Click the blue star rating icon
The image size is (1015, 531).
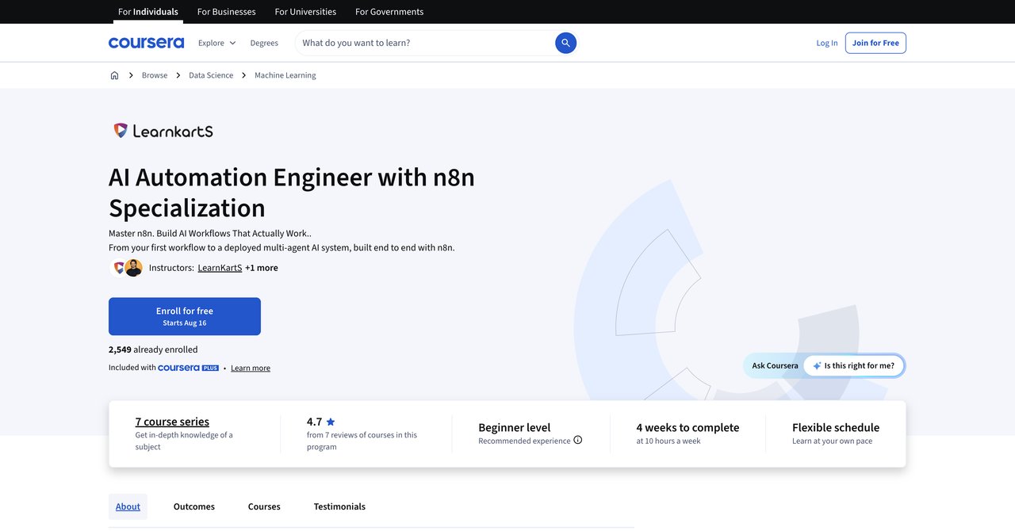[331, 422]
